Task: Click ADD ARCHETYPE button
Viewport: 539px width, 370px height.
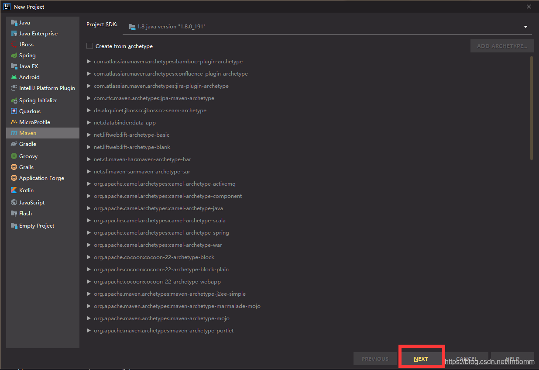Action: [x=502, y=46]
